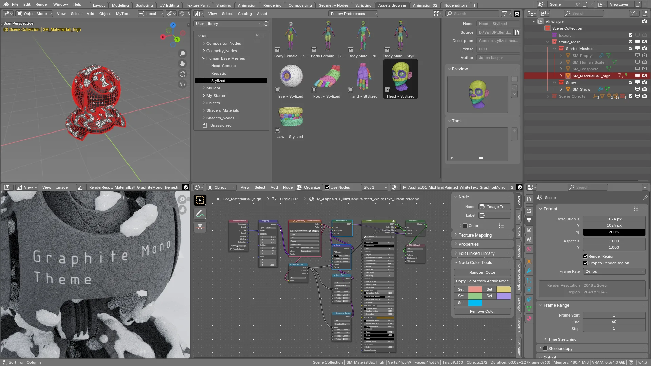Viewport: 651px width, 366px height.
Task: Switch perspective/orthographic grid icon in the viewport
Action: click(x=182, y=84)
